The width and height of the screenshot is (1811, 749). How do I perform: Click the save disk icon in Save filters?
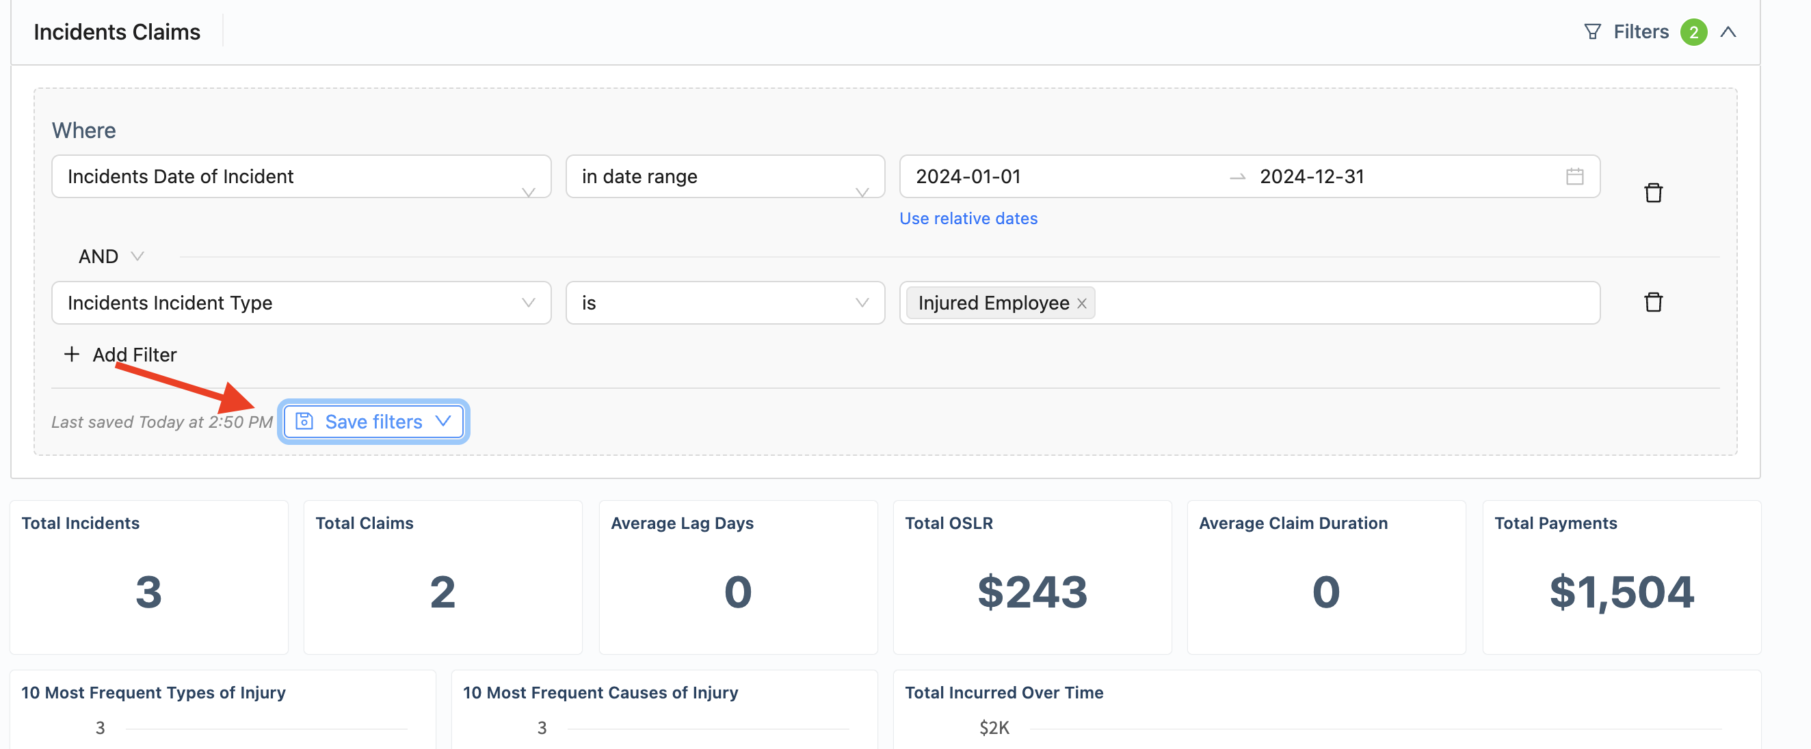tap(304, 421)
